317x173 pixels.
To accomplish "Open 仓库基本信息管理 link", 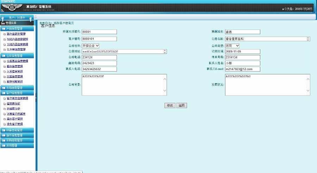I will (x=17, y=61).
